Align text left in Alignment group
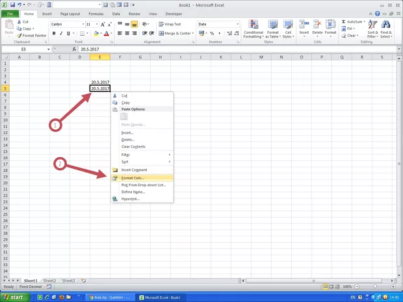 [x=120, y=33]
